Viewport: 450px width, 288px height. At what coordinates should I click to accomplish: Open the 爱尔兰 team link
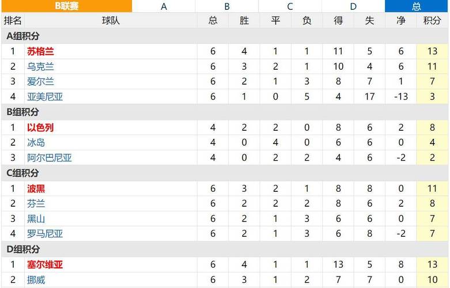pos(40,81)
